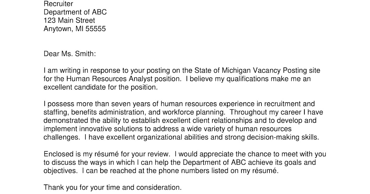Click the word "Recruiter" at top
This screenshot has height=194, width=370.
tap(58, 4)
